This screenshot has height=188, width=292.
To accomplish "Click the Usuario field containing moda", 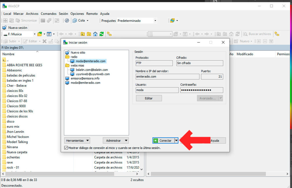I will [x=157, y=90].
